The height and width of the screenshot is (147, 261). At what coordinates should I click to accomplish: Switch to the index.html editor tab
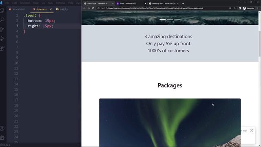coord(17,9)
